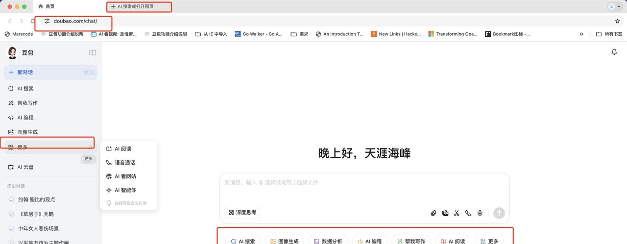The height and width of the screenshot is (244, 627).
Task: Open the 从 IE 中导入 bookmark folder
Action: coord(211,34)
